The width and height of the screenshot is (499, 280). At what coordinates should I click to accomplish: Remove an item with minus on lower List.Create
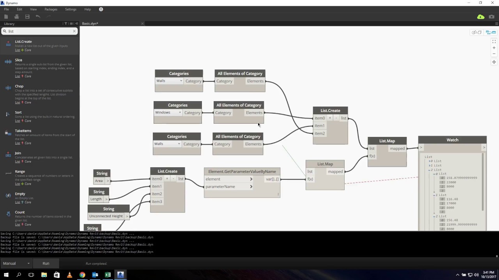point(173,179)
